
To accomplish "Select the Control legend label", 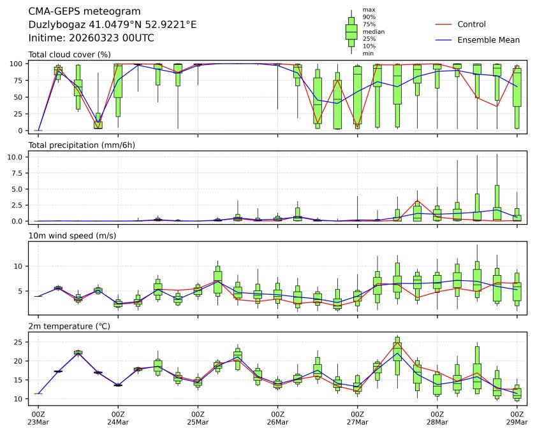I will [x=471, y=24].
